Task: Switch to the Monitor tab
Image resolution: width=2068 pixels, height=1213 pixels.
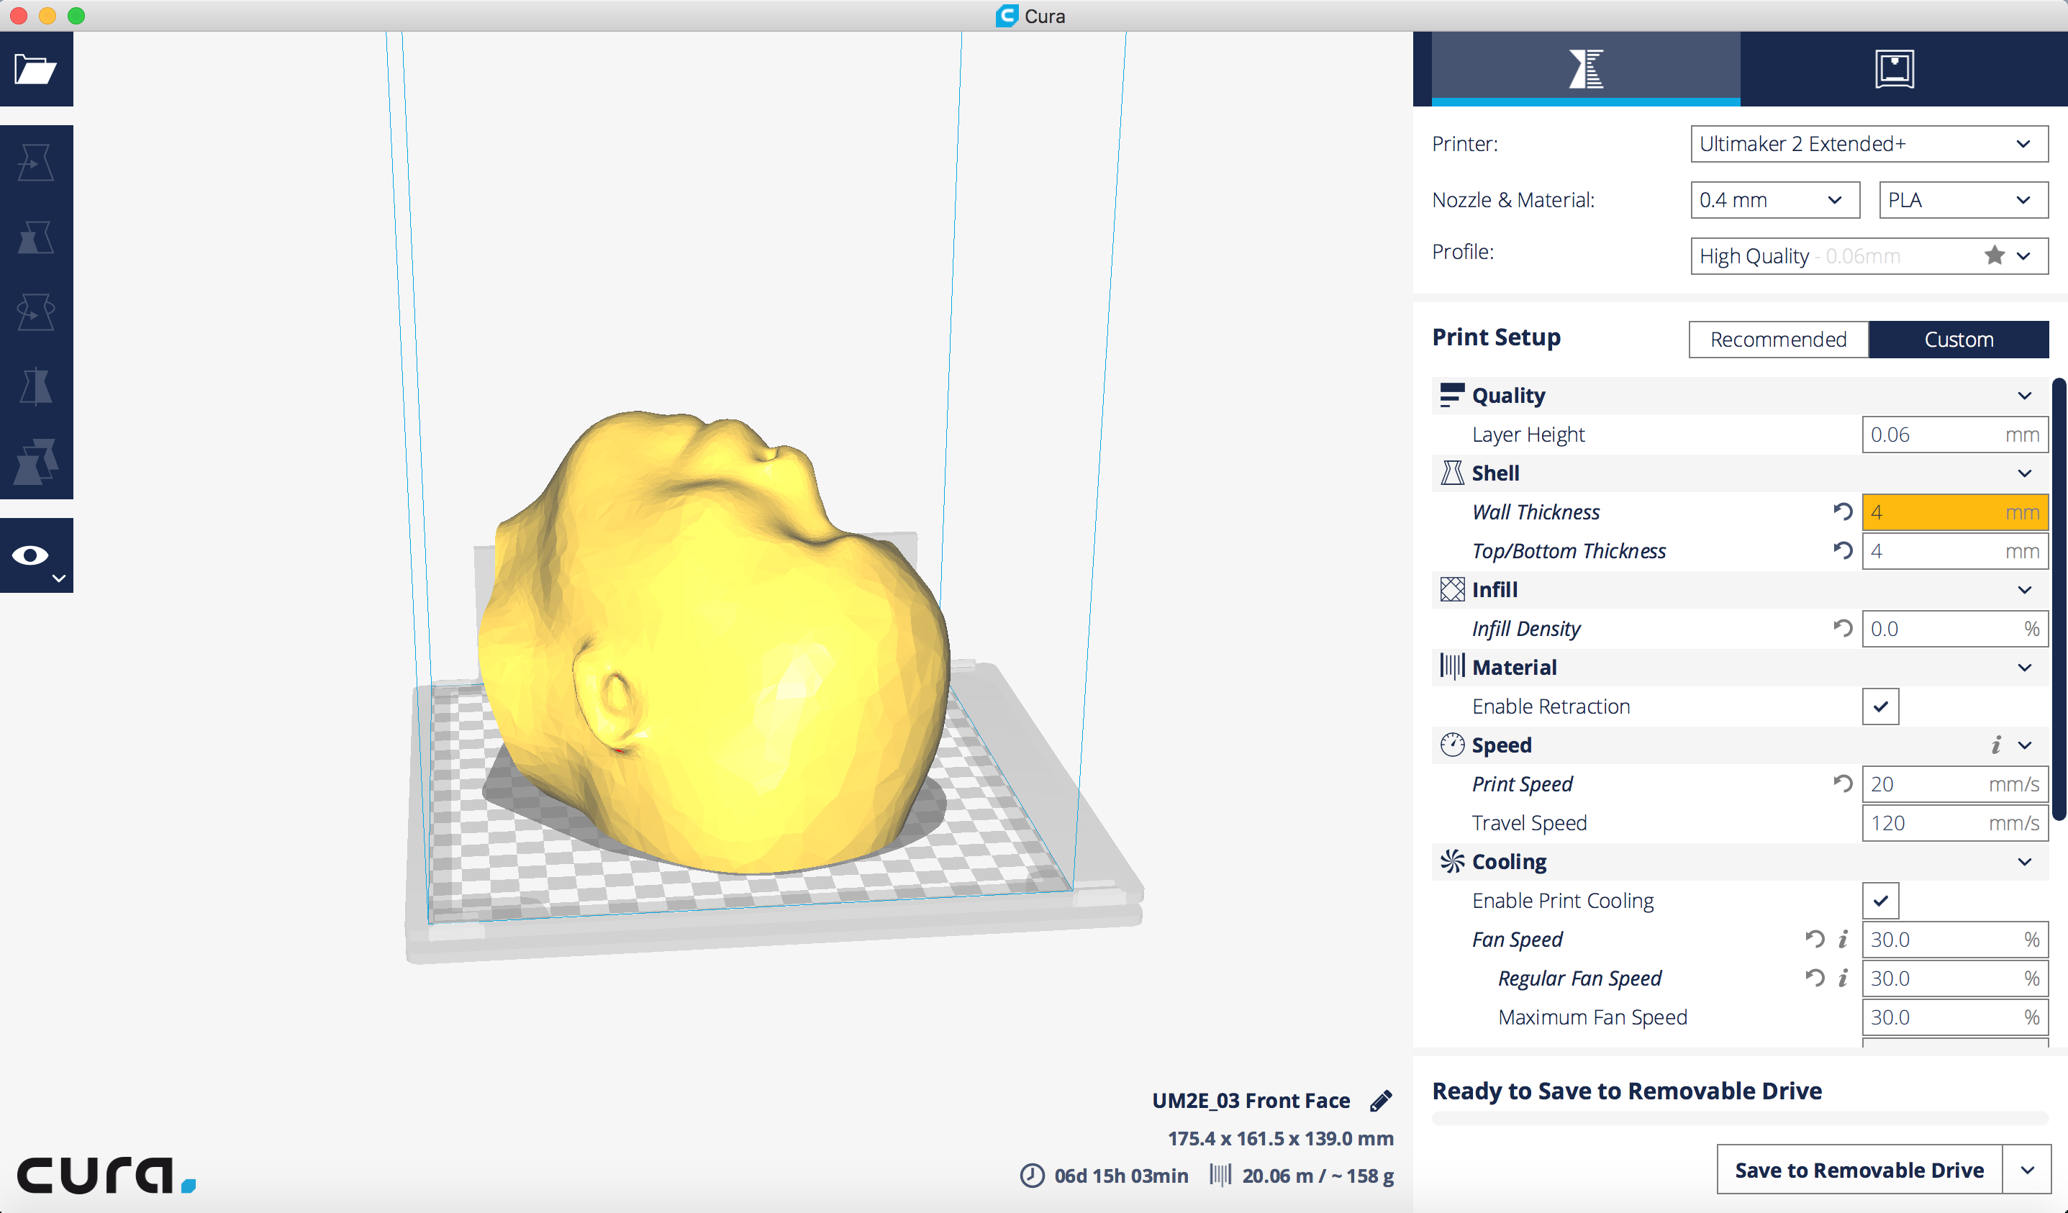Action: point(1894,69)
